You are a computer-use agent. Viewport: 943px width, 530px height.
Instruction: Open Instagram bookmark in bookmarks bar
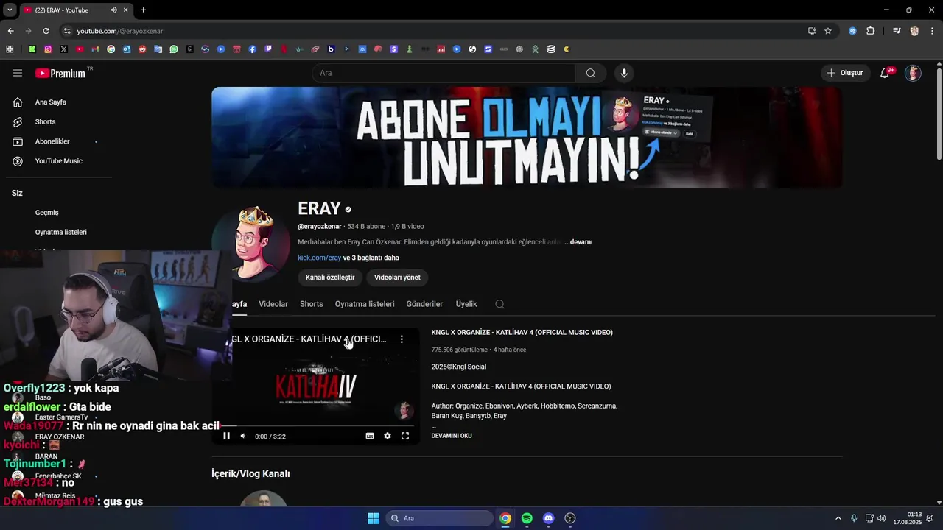coord(48,49)
